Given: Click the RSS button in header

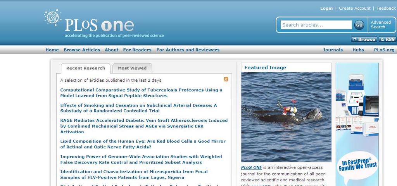Looking at the screenshot, I should click(387, 40).
